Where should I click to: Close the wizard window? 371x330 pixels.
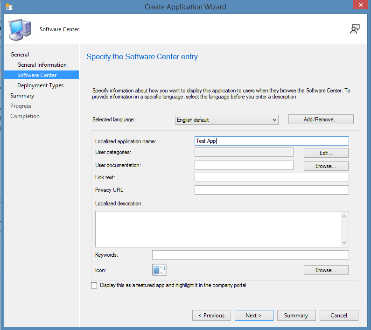tap(360, 5)
